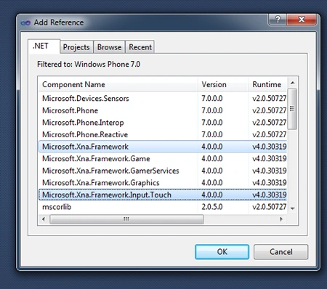Click the Add Reference title bar icon
Screen dimensions: 327x289
point(25,23)
